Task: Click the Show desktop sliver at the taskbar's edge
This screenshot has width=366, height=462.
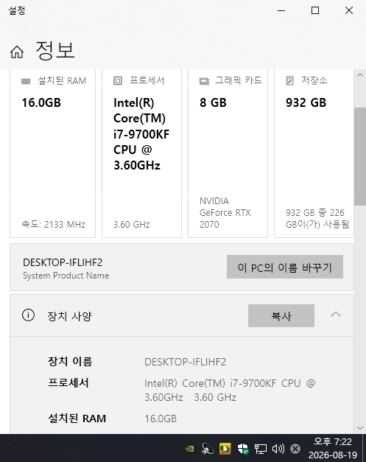Action: [365, 448]
